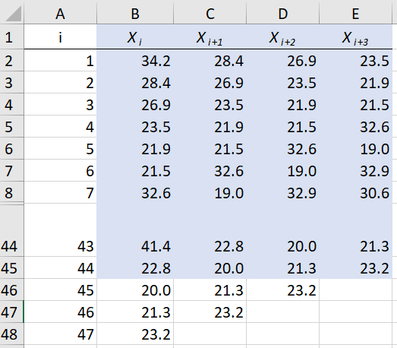Screen dimensions: 397x348
Task: Click cell E7 with value 32.9
Action: [x=356, y=170]
